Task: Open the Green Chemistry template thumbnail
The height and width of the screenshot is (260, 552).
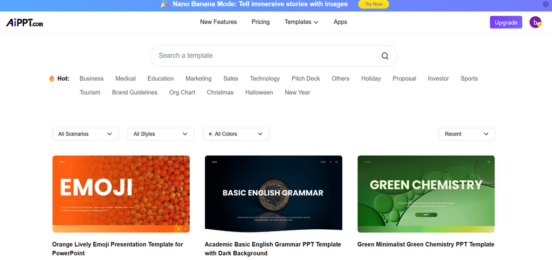Action: 426,194
